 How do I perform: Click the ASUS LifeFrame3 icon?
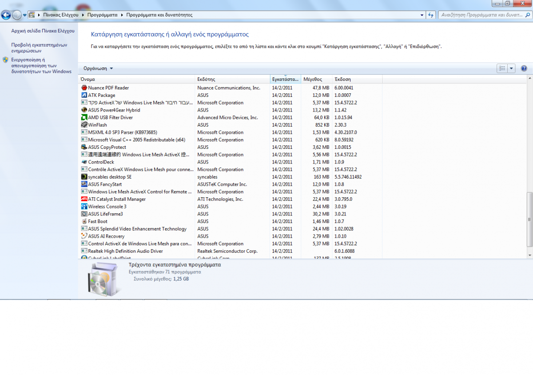[x=84, y=214]
